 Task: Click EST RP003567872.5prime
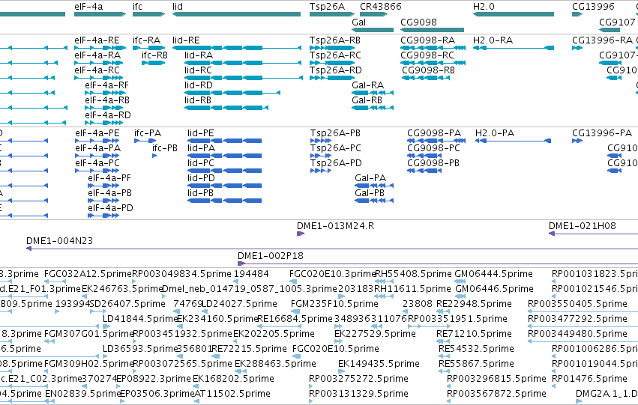click(x=496, y=394)
